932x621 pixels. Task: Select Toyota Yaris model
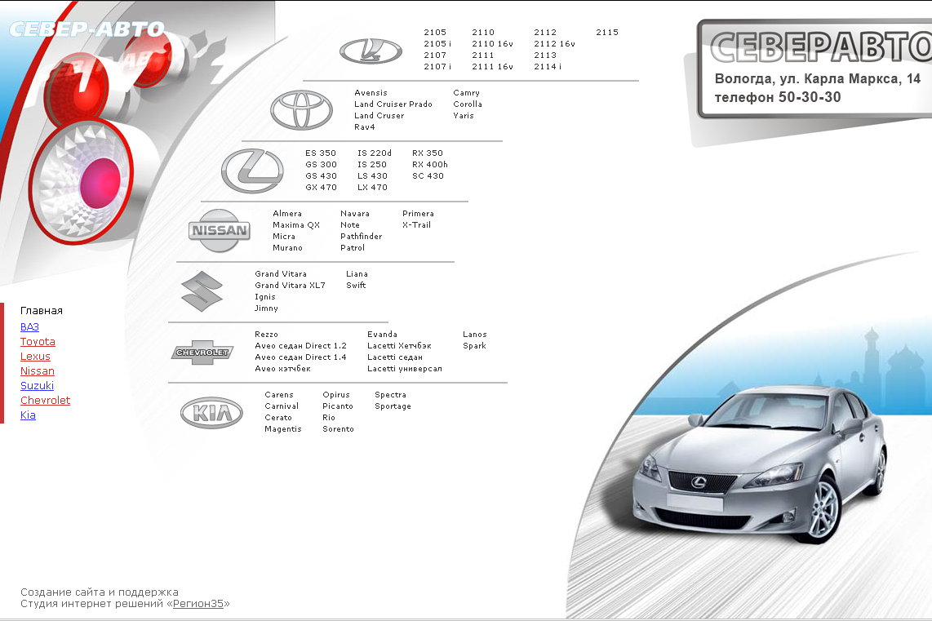click(x=463, y=115)
